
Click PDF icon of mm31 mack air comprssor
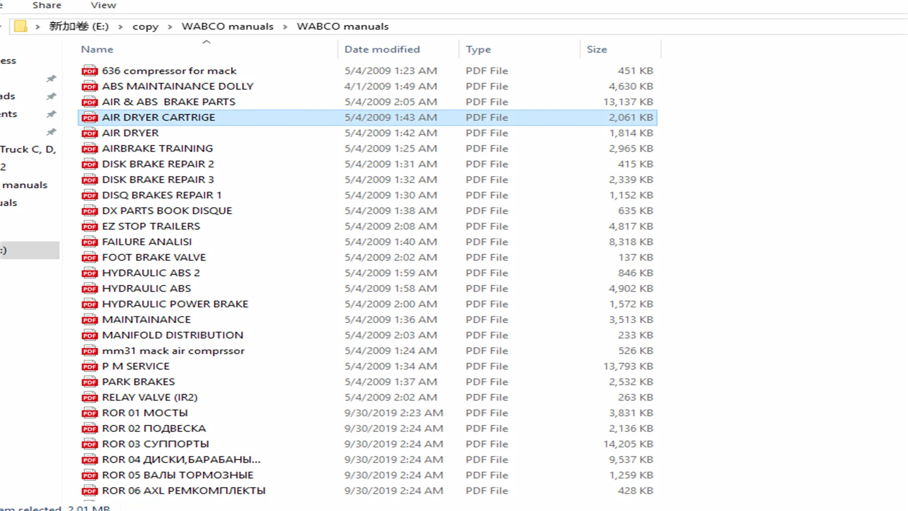pyautogui.click(x=89, y=351)
